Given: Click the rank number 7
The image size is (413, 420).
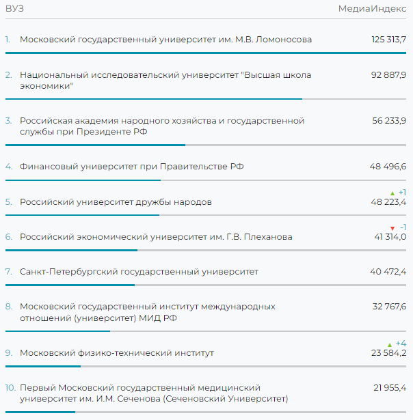Looking at the screenshot, I should pos(9,272).
